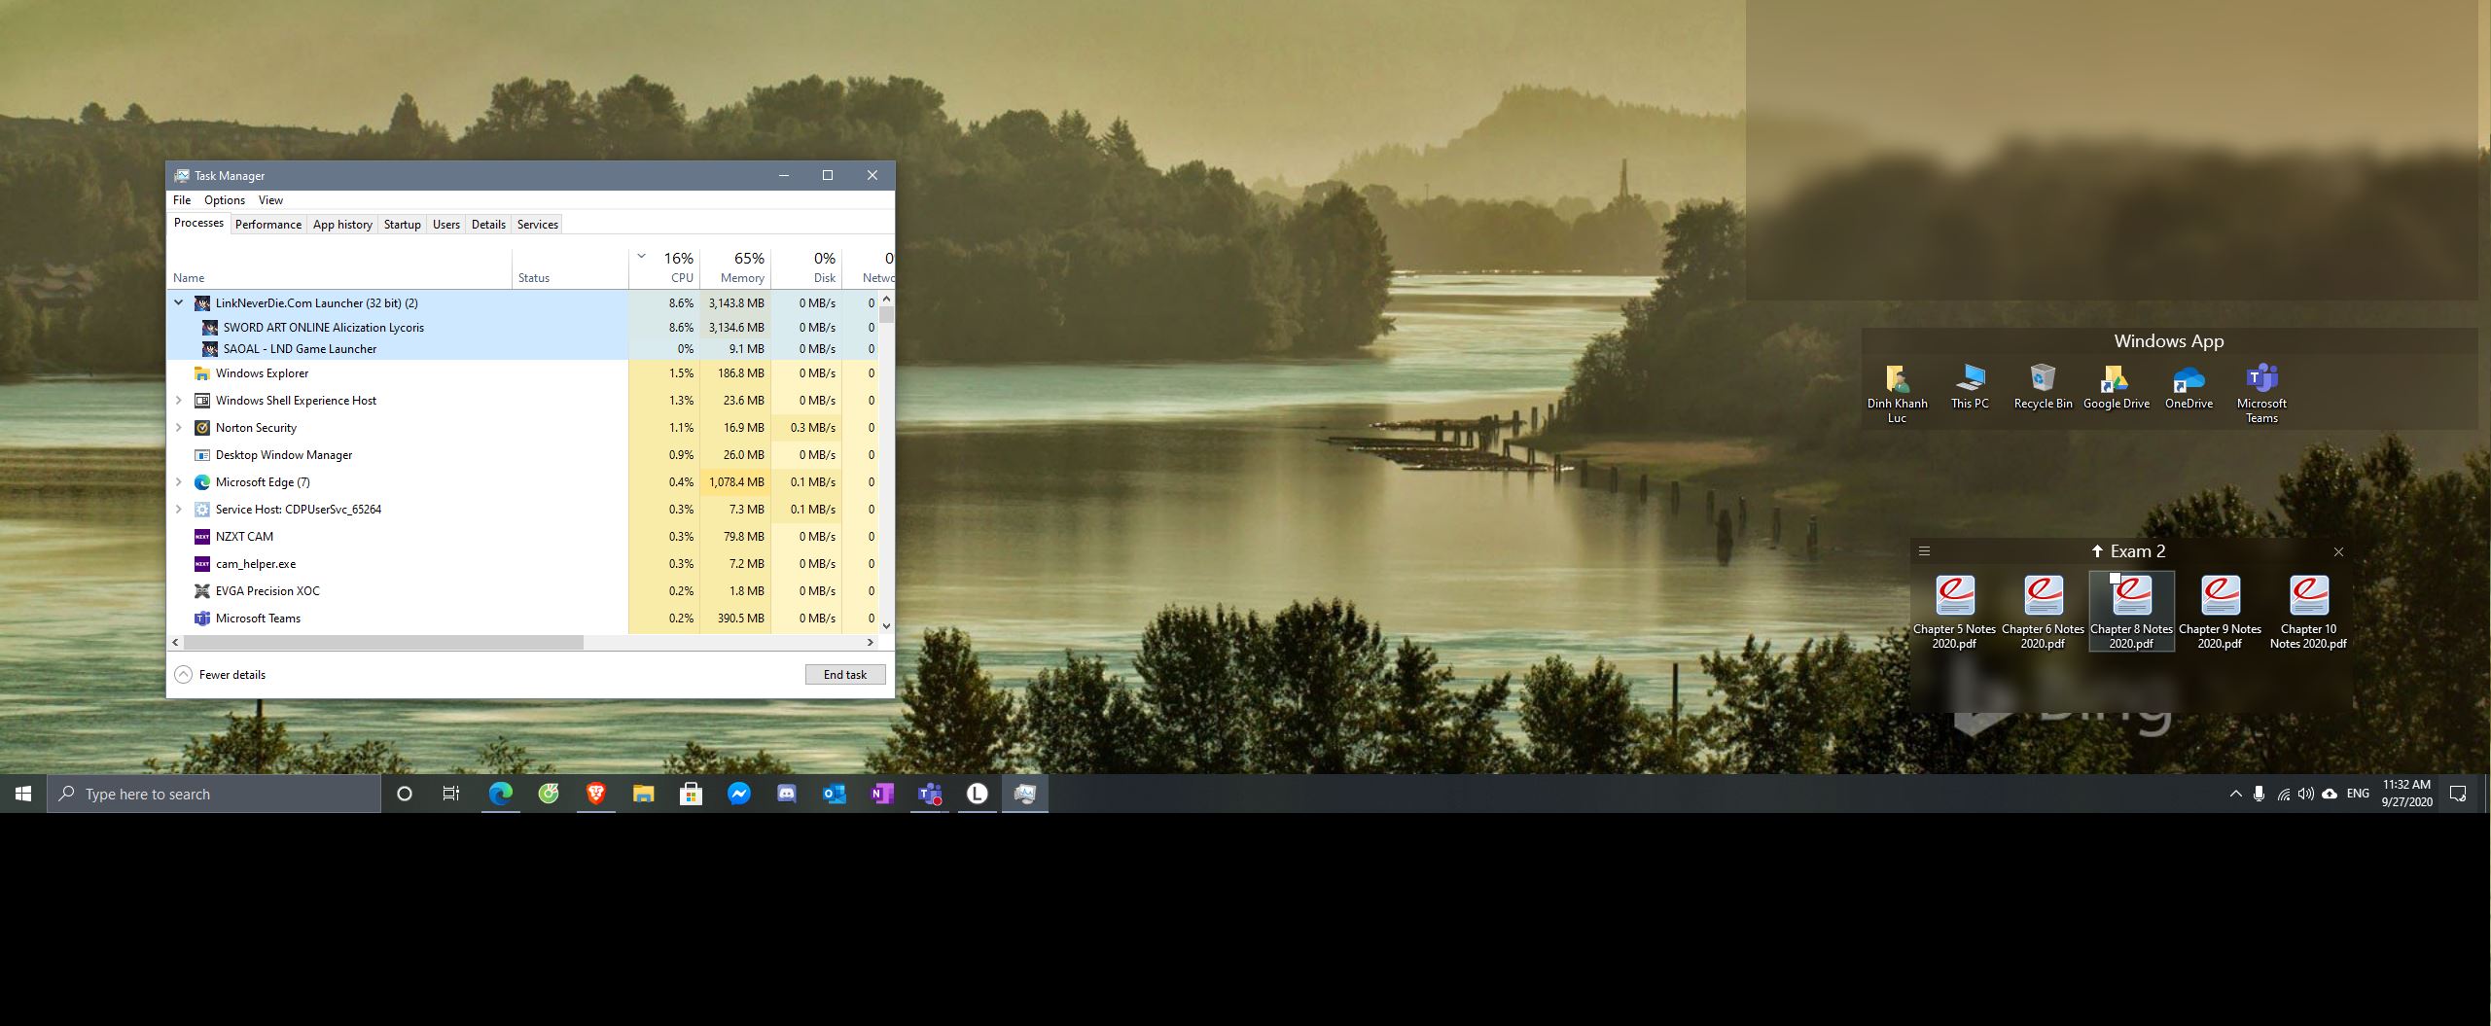Viewport: 2491px width, 1026px height.
Task: Expand the Microsoft Edge process group
Action: point(179,482)
